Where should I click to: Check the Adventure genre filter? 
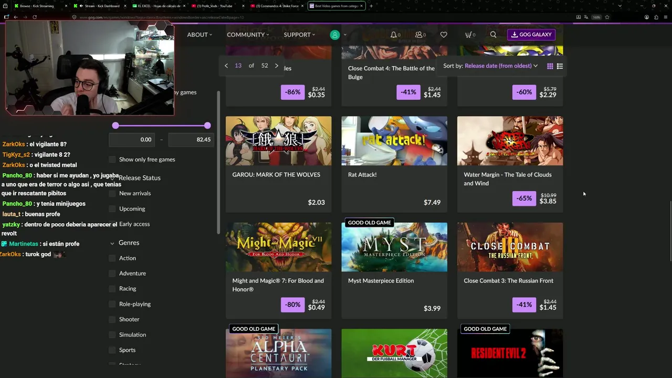[112, 274]
